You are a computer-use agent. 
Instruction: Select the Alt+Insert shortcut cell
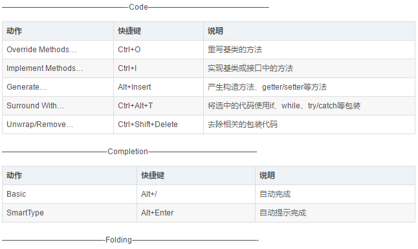click(159, 87)
